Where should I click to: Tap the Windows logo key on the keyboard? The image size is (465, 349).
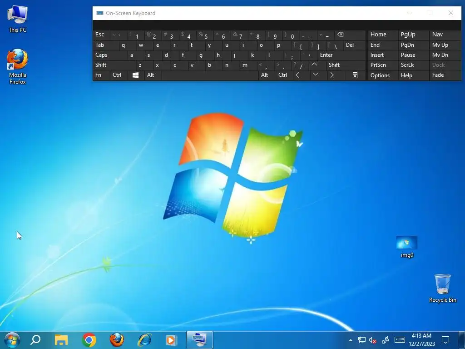135,75
